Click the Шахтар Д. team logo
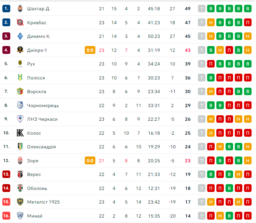256x223 pixels. [x=20, y=9]
